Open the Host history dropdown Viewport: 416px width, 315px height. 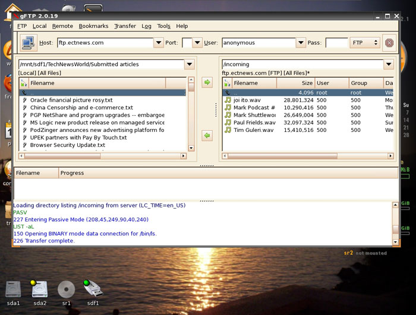click(x=159, y=43)
